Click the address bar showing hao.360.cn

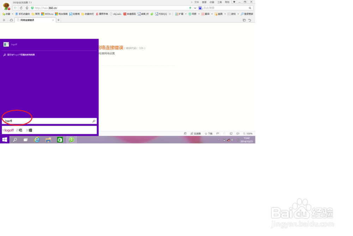tap(110, 8)
